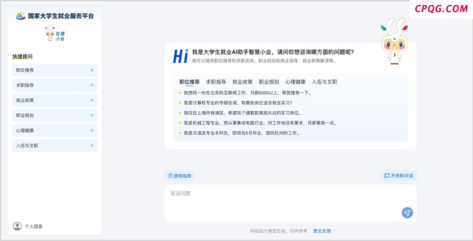473x241 pixels.
Task: Click the 快捷提问 heading
Action: click(22, 56)
